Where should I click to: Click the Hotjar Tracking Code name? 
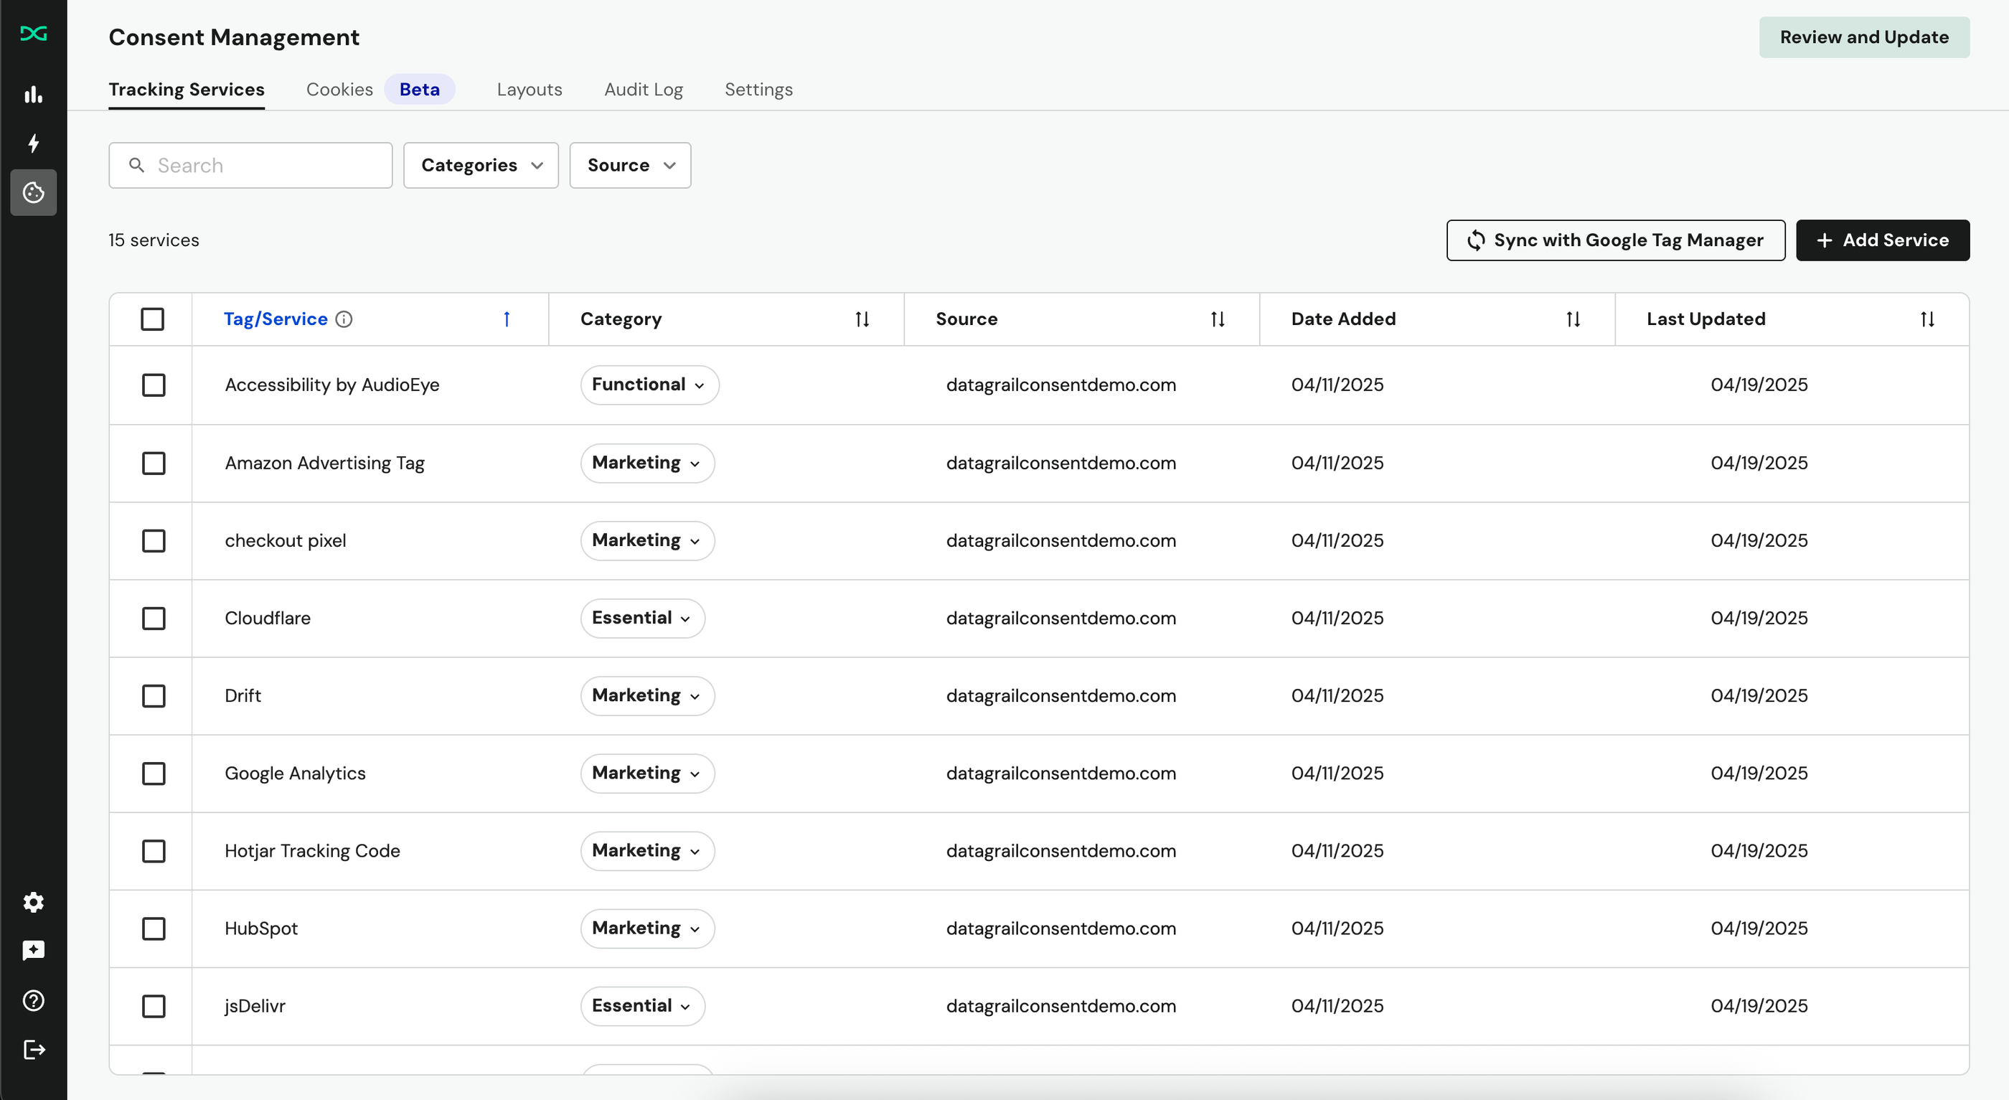(312, 851)
